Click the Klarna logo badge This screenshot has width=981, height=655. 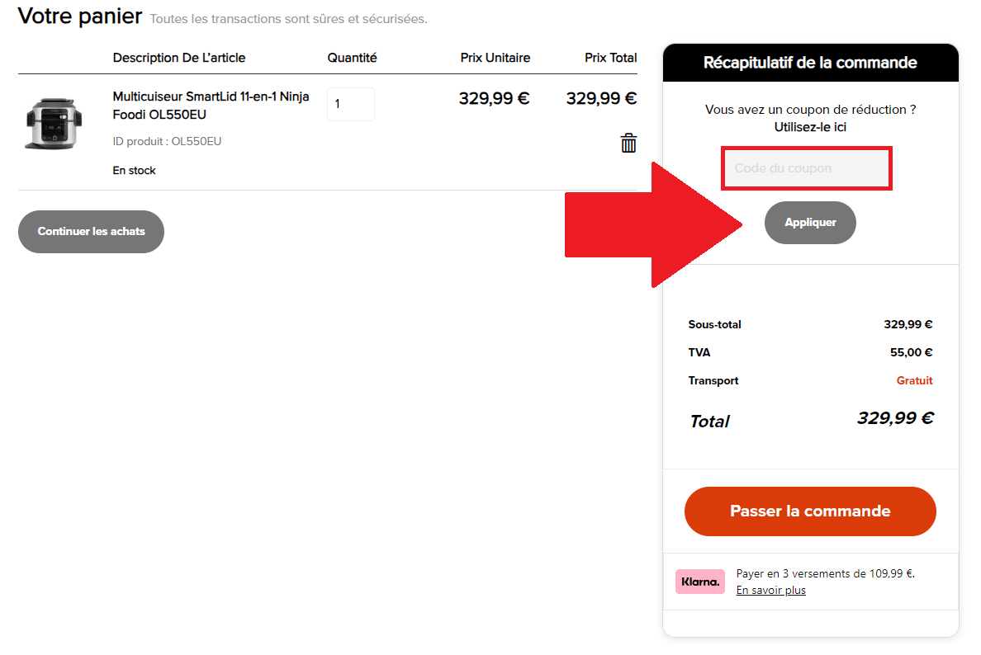pyautogui.click(x=699, y=582)
